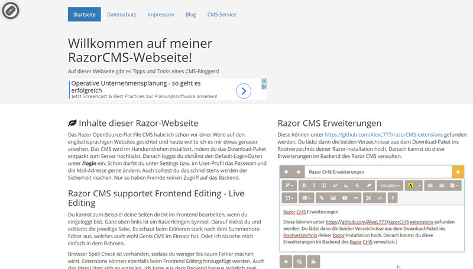Open the color picker dropdown arrow
The height and width of the screenshot is (269, 473).
[419, 186]
